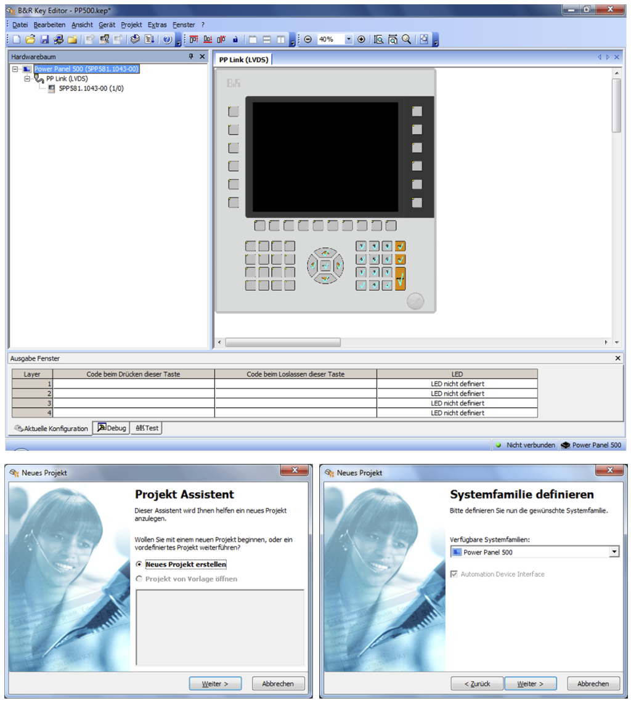631x706 pixels.
Task: Click the lock icon in toolbar
Action: [x=235, y=39]
